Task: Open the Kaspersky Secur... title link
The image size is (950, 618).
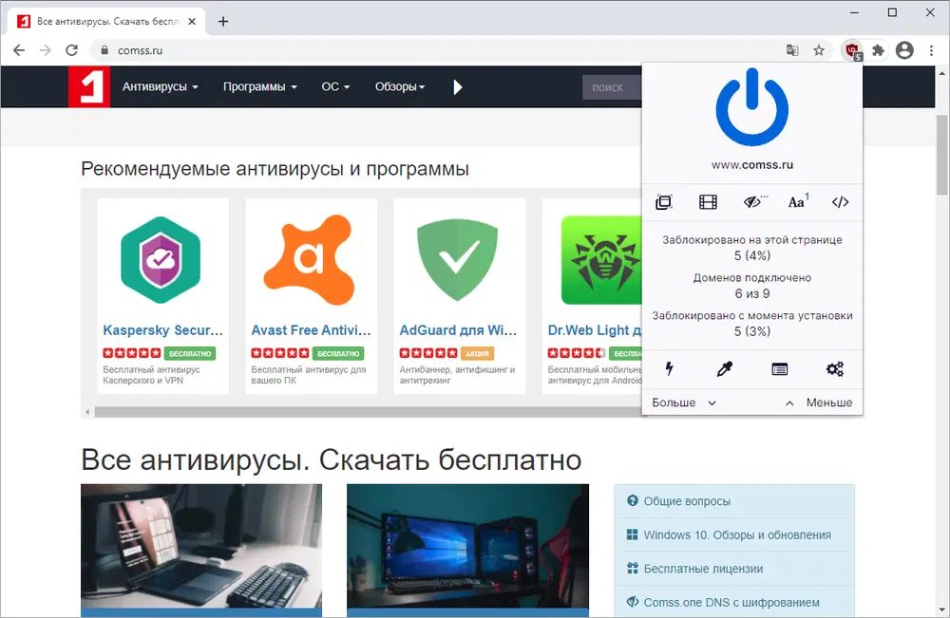Action: [x=163, y=330]
